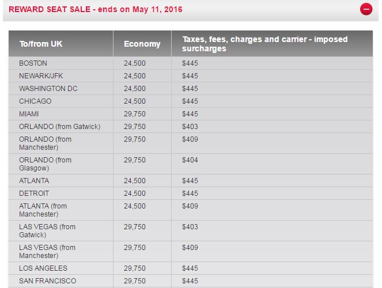Click MIAMI in the destination list
Screen dimensions: 382x288
click(x=29, y=114)
